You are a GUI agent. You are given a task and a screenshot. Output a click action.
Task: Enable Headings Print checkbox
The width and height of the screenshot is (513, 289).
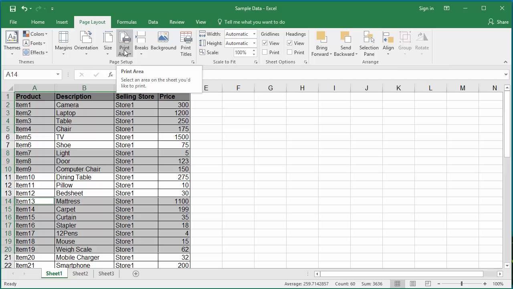290,53
